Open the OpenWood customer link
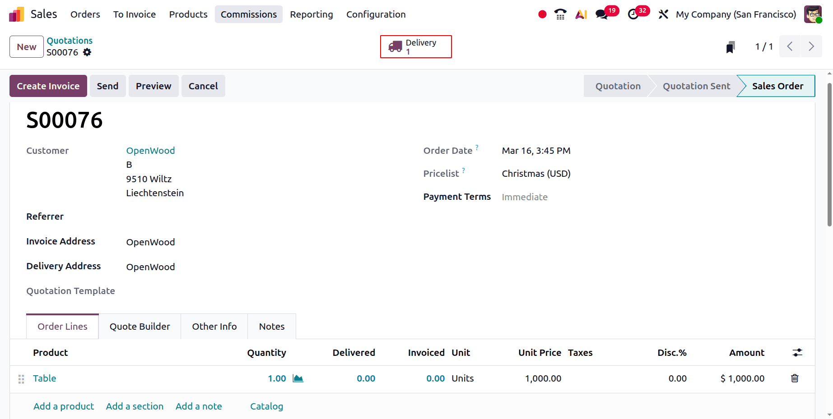 pyautogui.click(x=150, y=151)
